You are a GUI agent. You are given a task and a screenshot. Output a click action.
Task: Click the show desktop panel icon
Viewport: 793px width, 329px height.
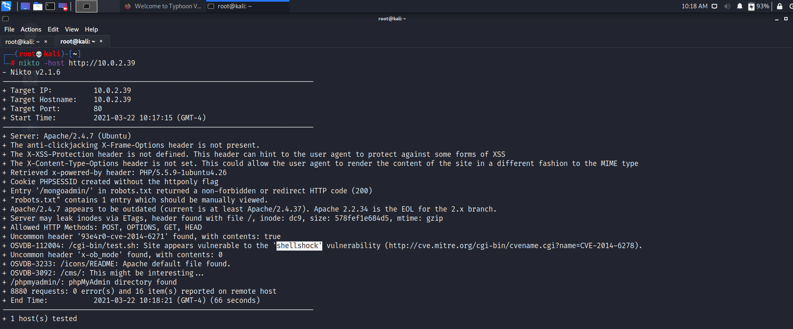pyautogui.click(x=25, y=6)
